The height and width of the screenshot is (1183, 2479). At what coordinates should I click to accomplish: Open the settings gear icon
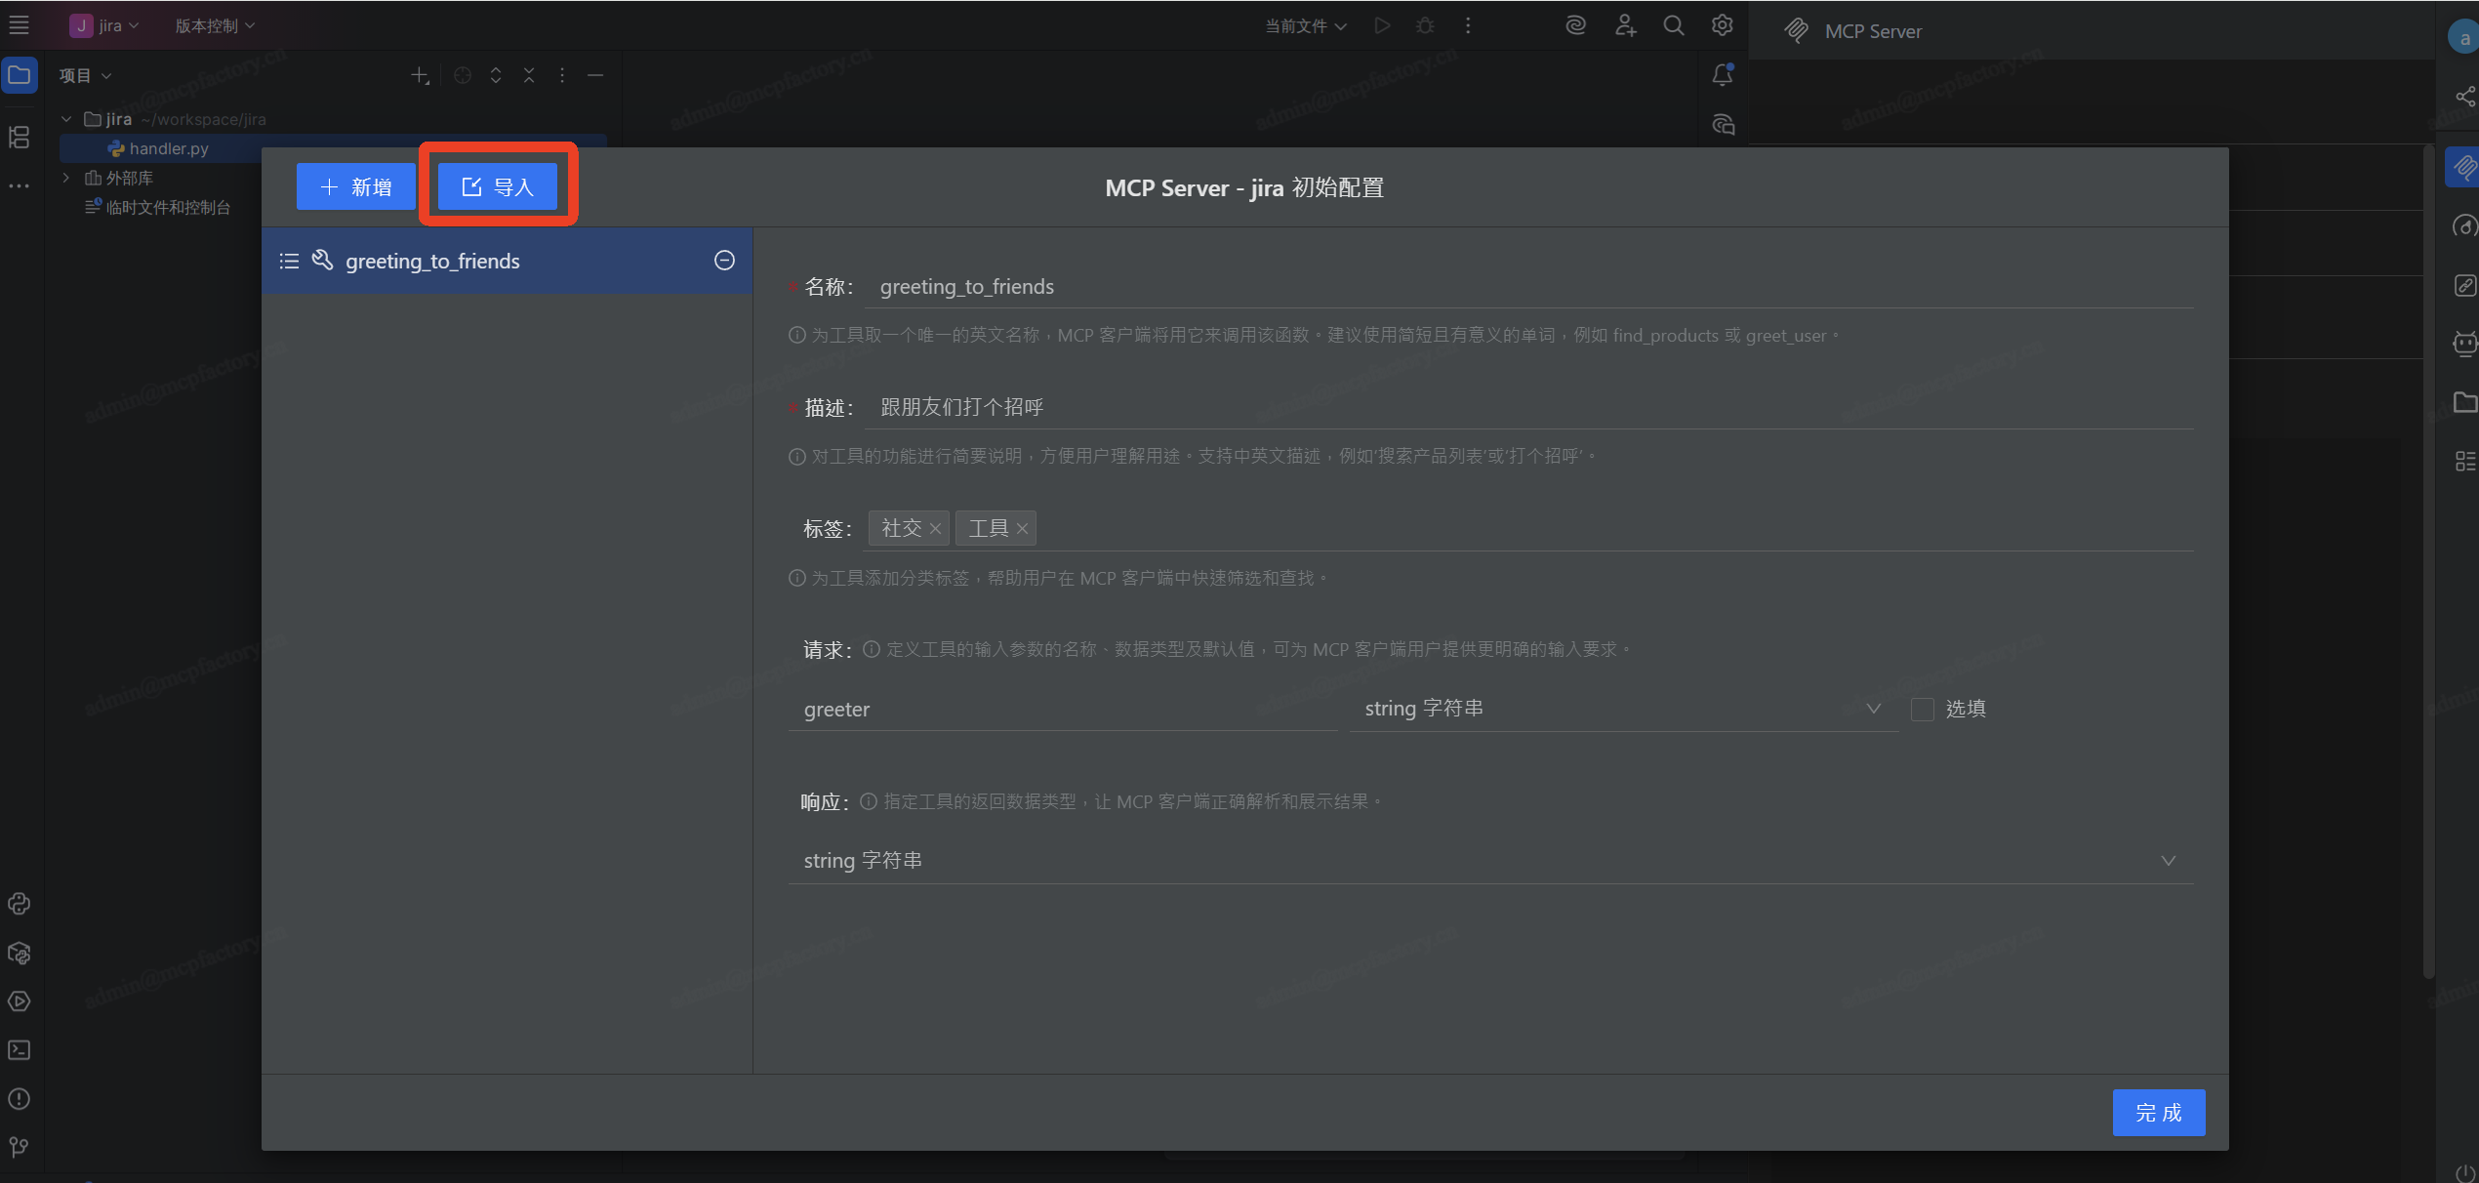1722,25
